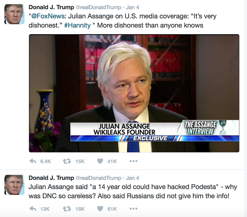Reply to the first tweet about Fox News

point(33,161)
